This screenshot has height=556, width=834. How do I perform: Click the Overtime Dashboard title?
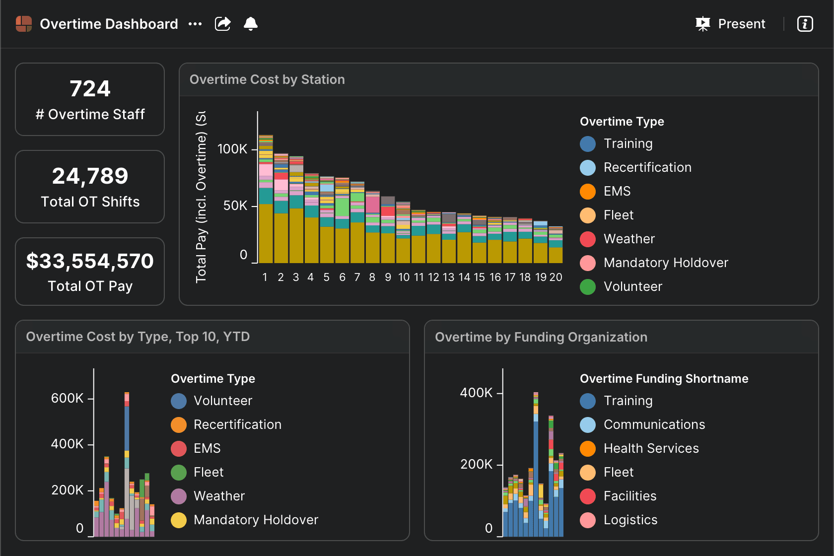pyautogui.click(x=109, y=24)
